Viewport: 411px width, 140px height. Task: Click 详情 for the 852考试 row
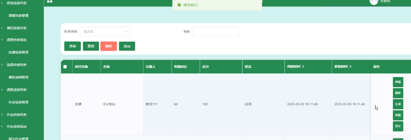[x=398, y=82]
